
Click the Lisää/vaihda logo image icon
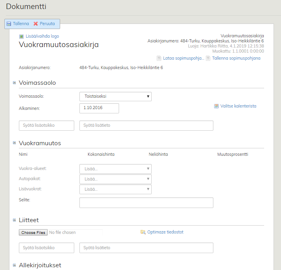click(x=22, y=36)
